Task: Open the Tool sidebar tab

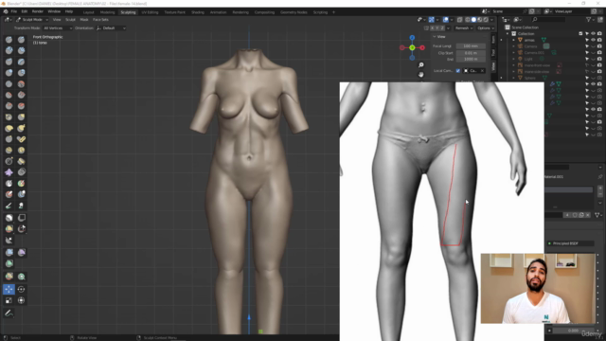Action: [x=493, y=53]
